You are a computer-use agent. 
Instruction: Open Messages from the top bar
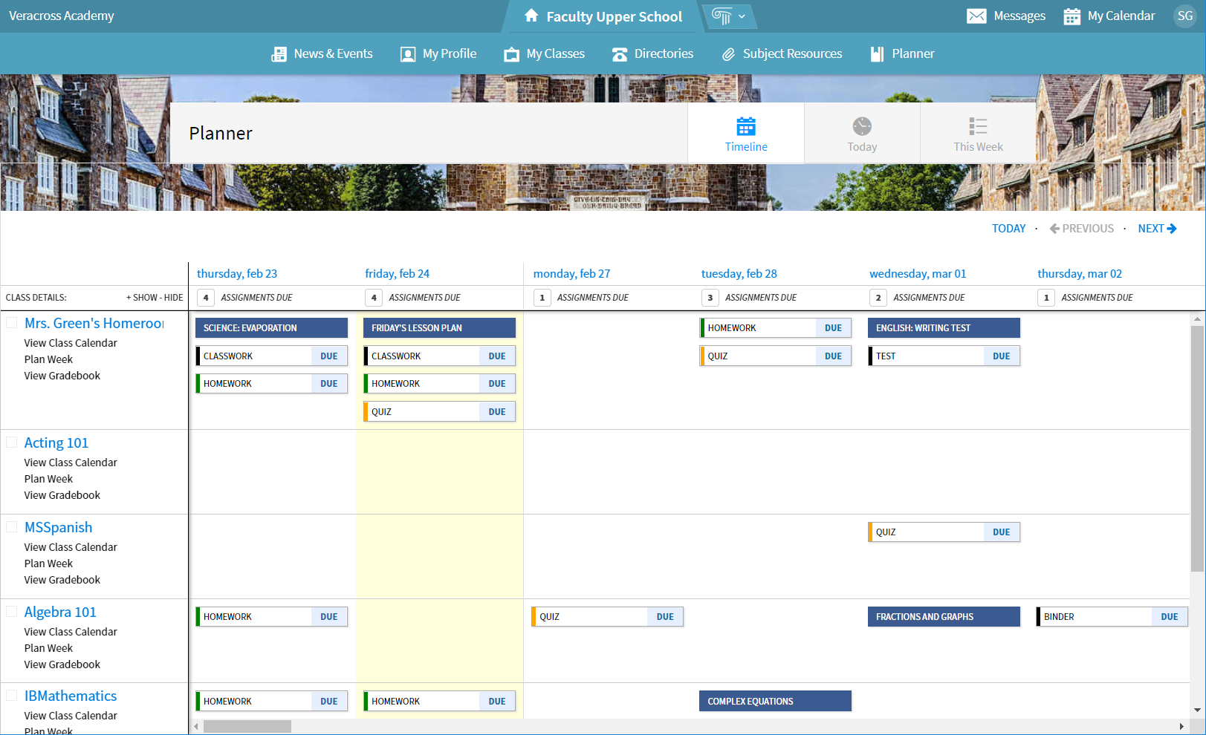click(x=1006, y=16)
